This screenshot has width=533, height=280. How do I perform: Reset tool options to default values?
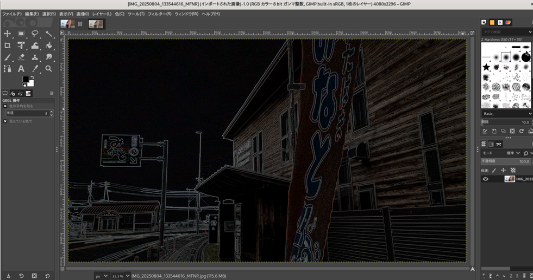tap(47, 276)
